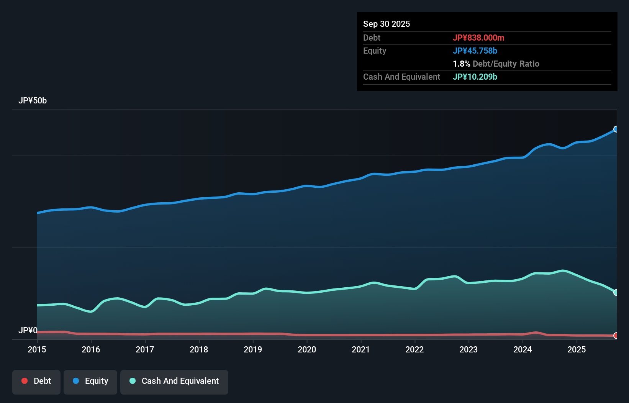Select the Equity endpoint marker on chart

[x=616, y=129]
